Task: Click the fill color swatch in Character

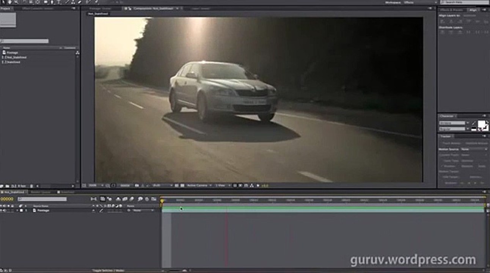Action: click(x=482, y=124)
